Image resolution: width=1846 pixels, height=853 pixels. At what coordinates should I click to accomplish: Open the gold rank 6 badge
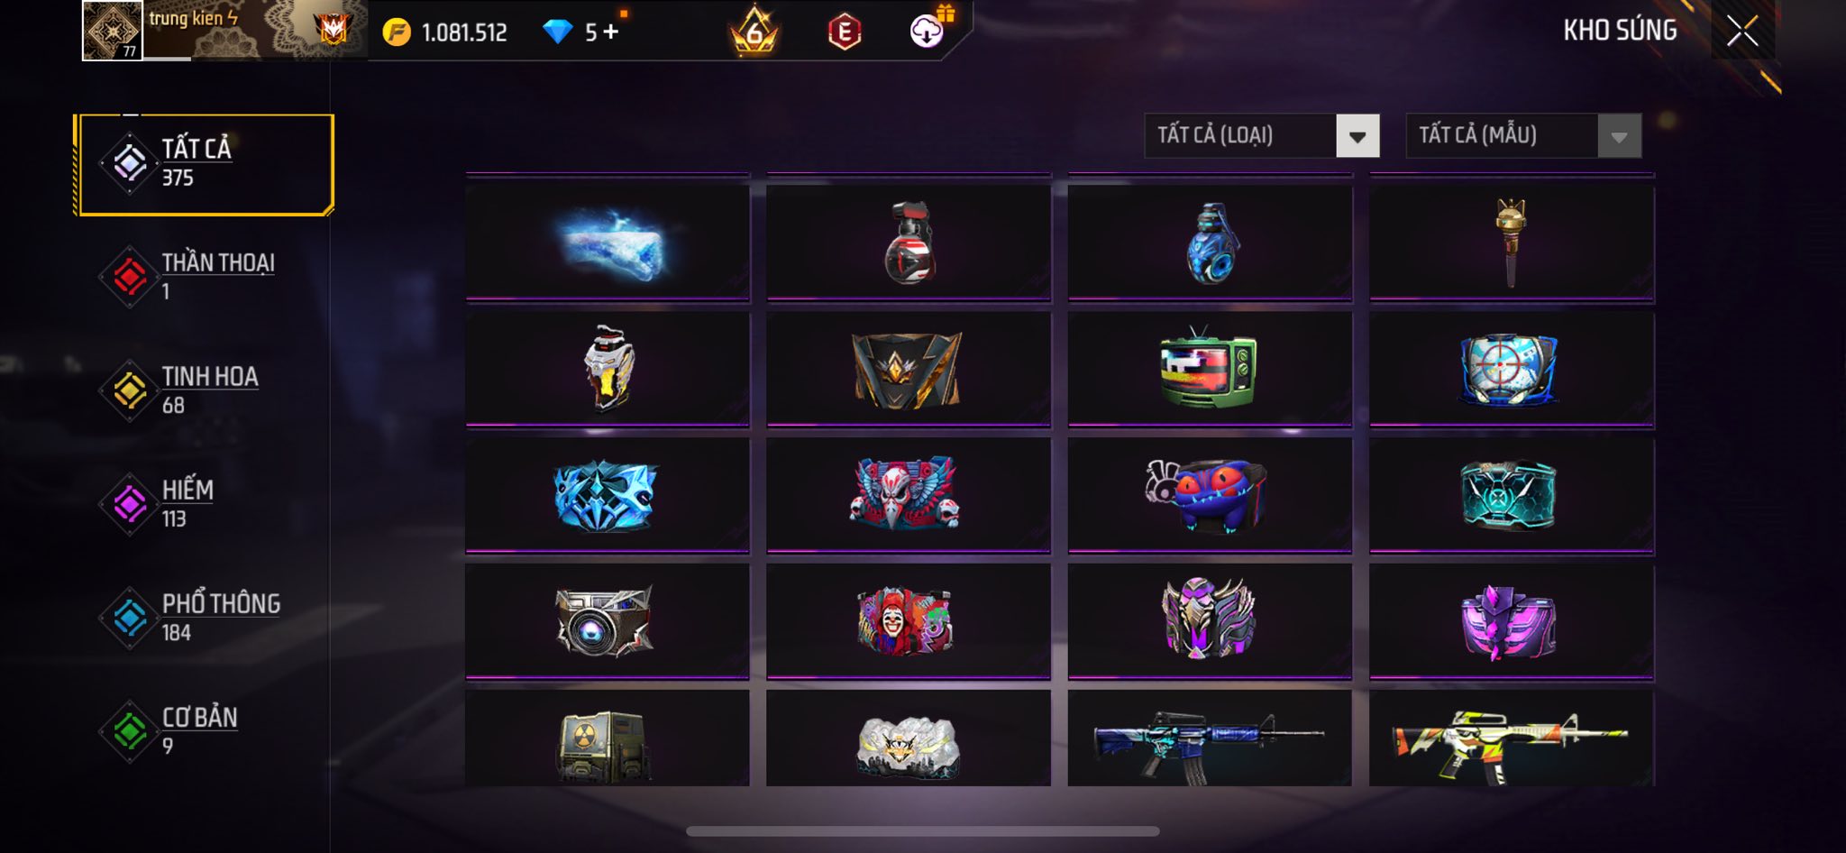click(754, 32)
